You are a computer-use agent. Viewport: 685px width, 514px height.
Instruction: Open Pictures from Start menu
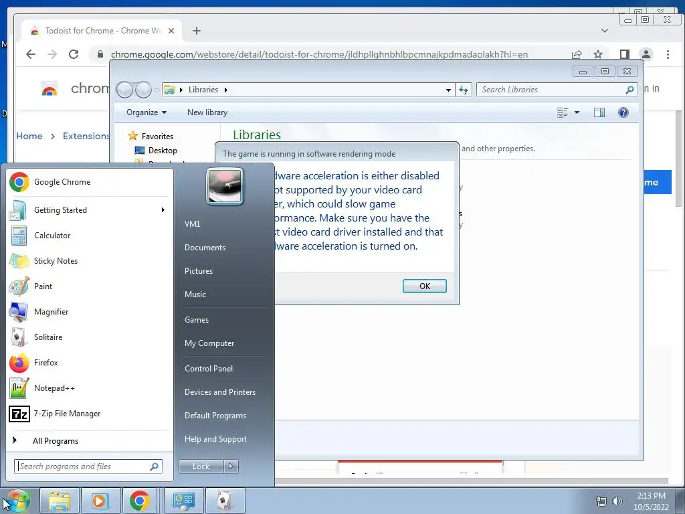coord(198,271)
